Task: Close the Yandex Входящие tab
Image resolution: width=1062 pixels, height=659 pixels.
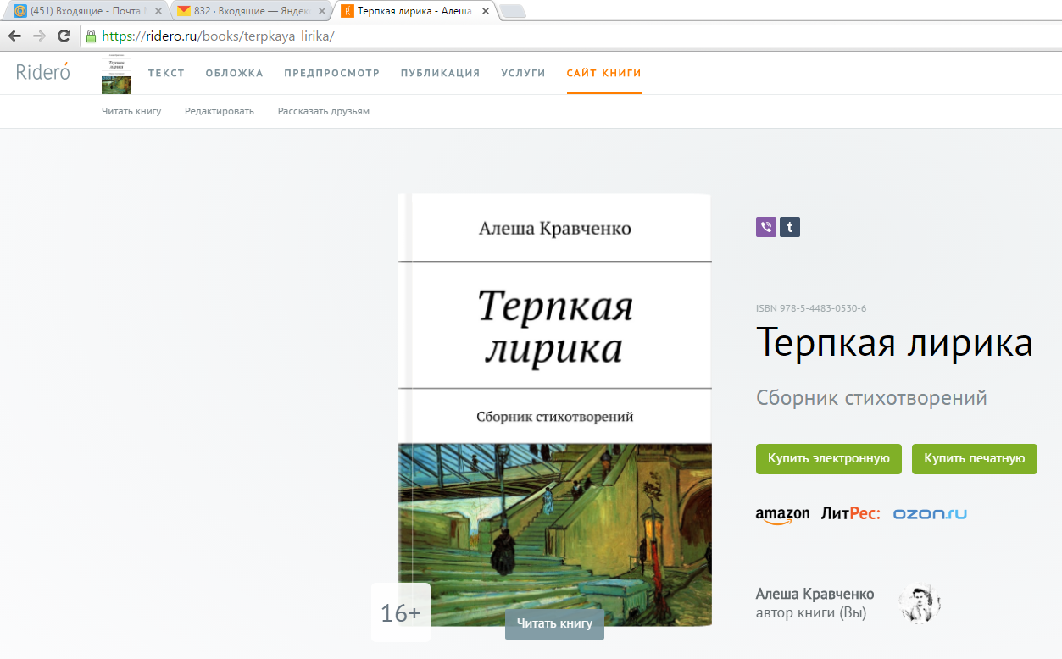Action: point(321,11)
